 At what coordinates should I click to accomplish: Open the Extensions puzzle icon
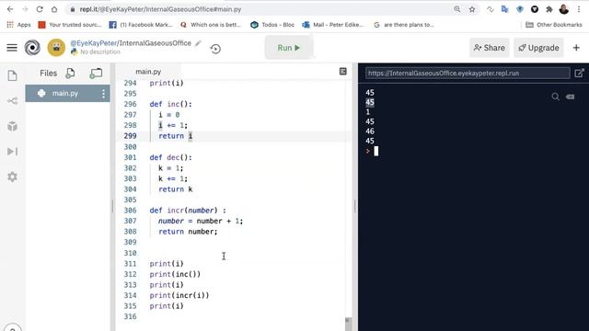(549, 9)
